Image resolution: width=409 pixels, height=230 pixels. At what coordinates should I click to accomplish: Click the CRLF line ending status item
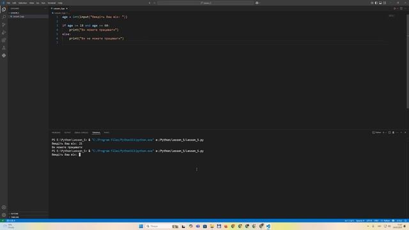376,220
